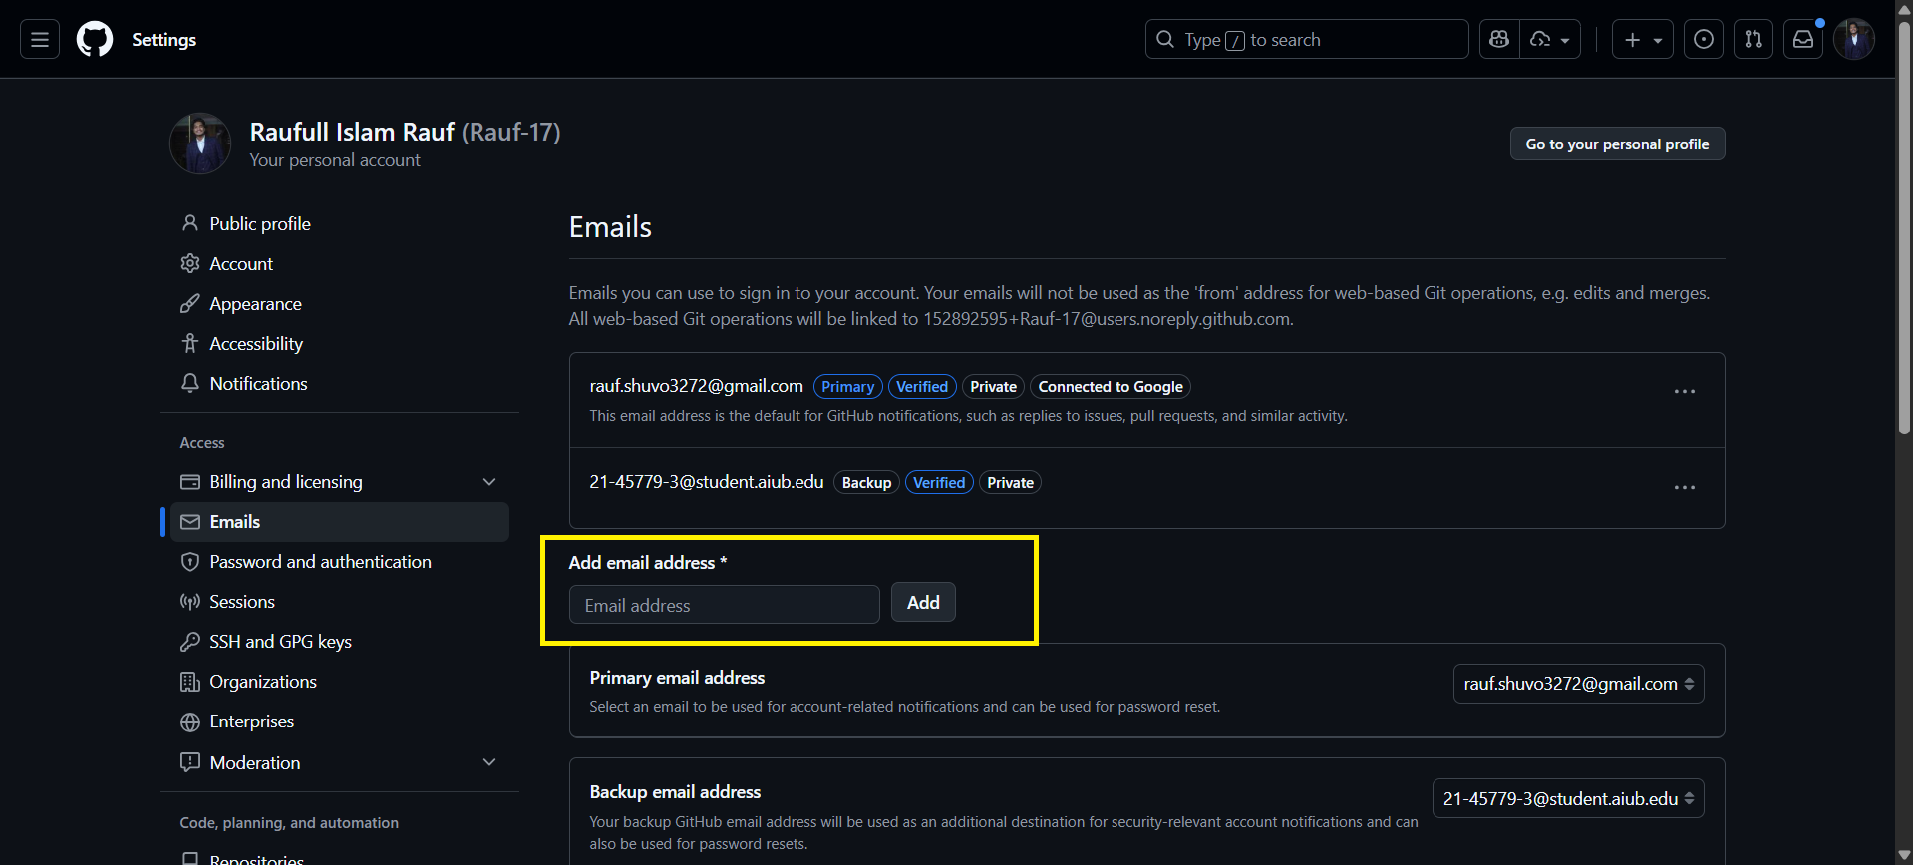The image size is (1913, 865).
Task: Click the Raufull Islam Rauf name link
Action: point(352,132)
